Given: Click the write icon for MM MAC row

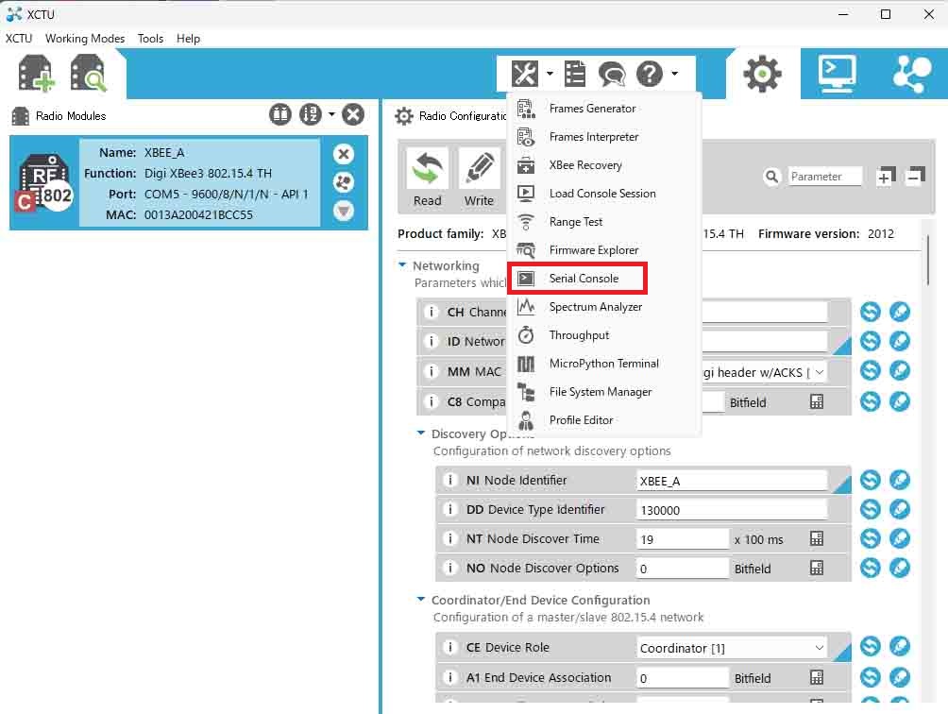Looking at the screenshot, I should coord(900,370).
